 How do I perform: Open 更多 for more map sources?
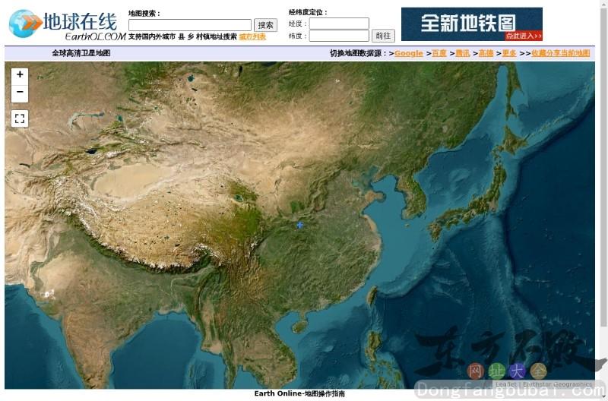509,53
